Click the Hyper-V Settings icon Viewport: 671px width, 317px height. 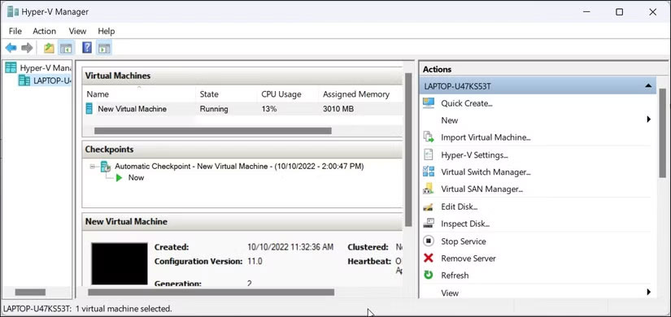point(429,155)
